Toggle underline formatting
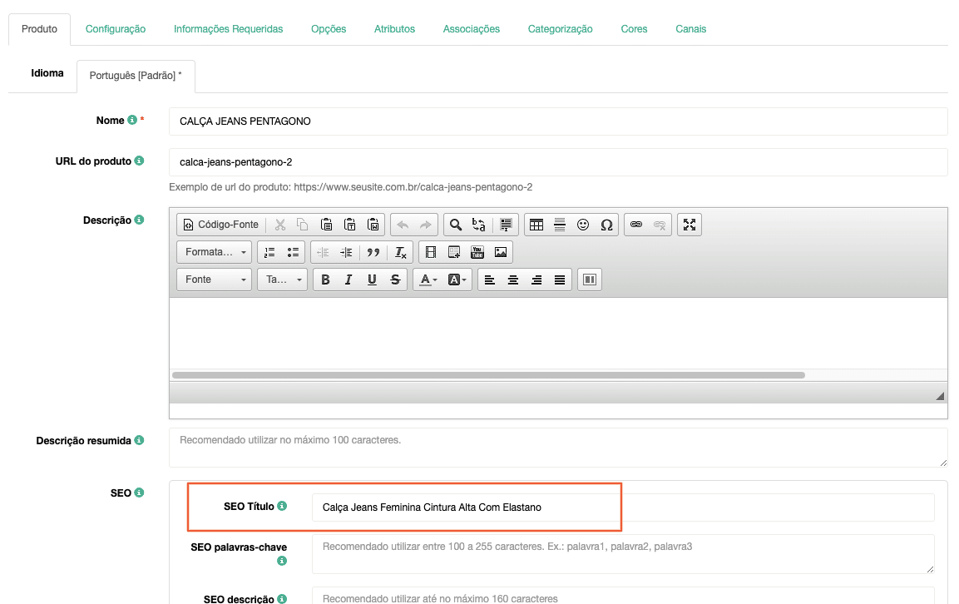 372,280
